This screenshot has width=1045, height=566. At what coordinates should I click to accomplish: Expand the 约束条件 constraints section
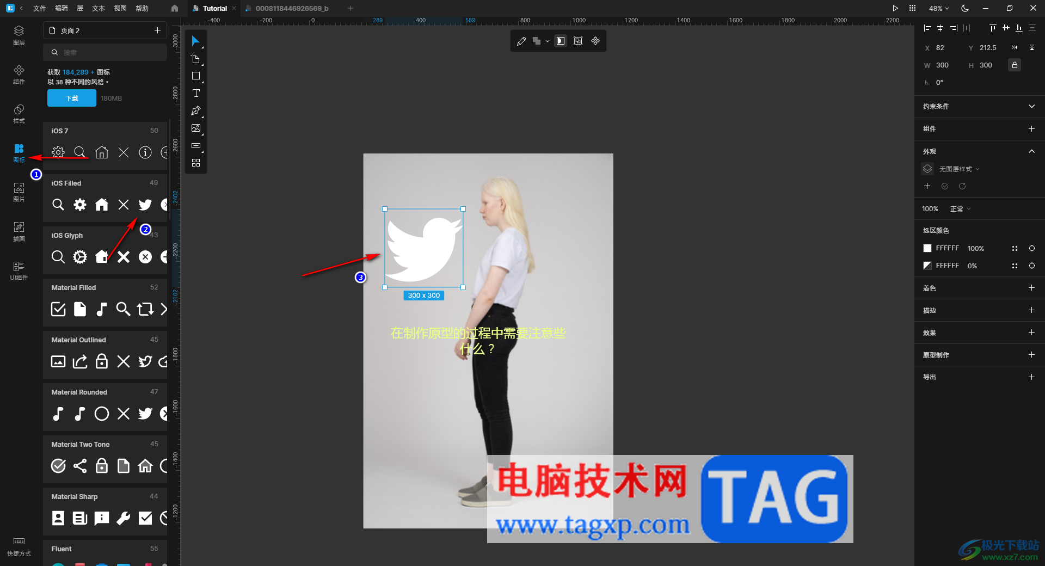(x=1031, y=106)
